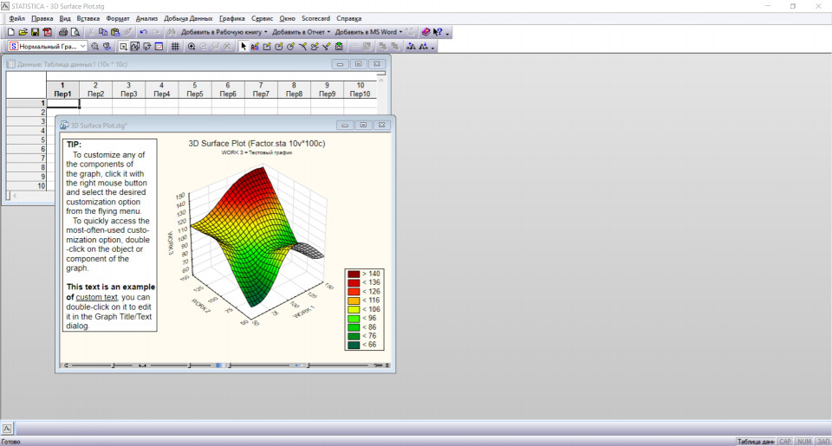Click the grid hash toolbar icon
832x446 pixels.
click(174, 47)
